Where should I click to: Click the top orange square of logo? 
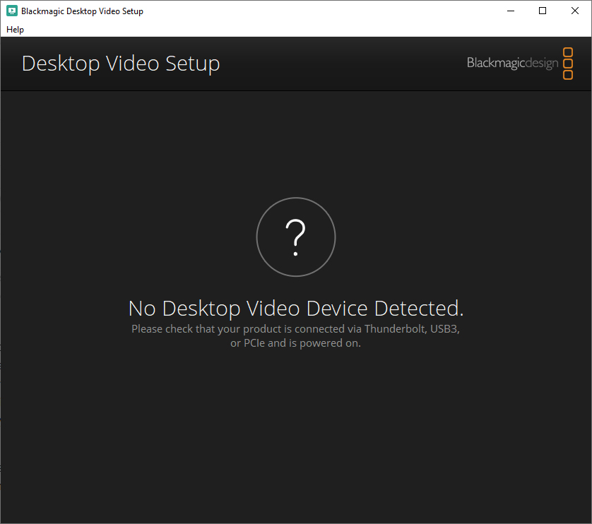click(568, 52)
